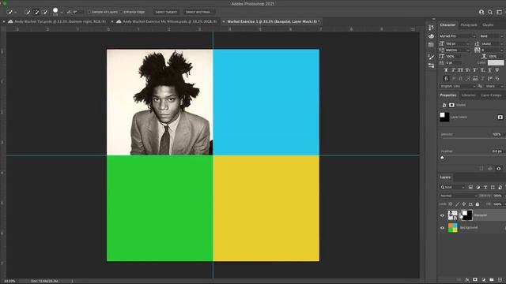Select the Basquiat layer mask thumbnail
The height and width of the screenshot is (284, 506).
(466, 215)
